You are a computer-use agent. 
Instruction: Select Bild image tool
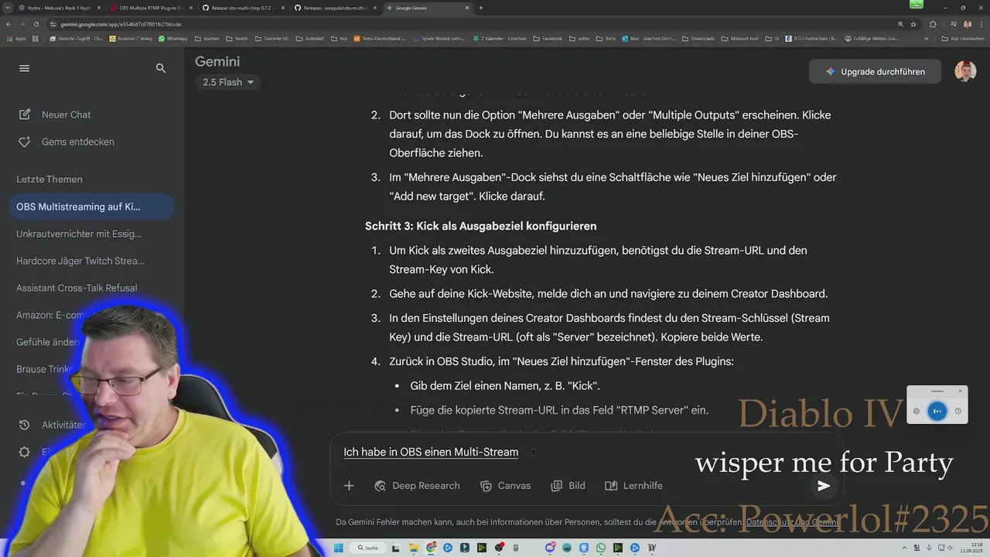(x=568, y=486)
